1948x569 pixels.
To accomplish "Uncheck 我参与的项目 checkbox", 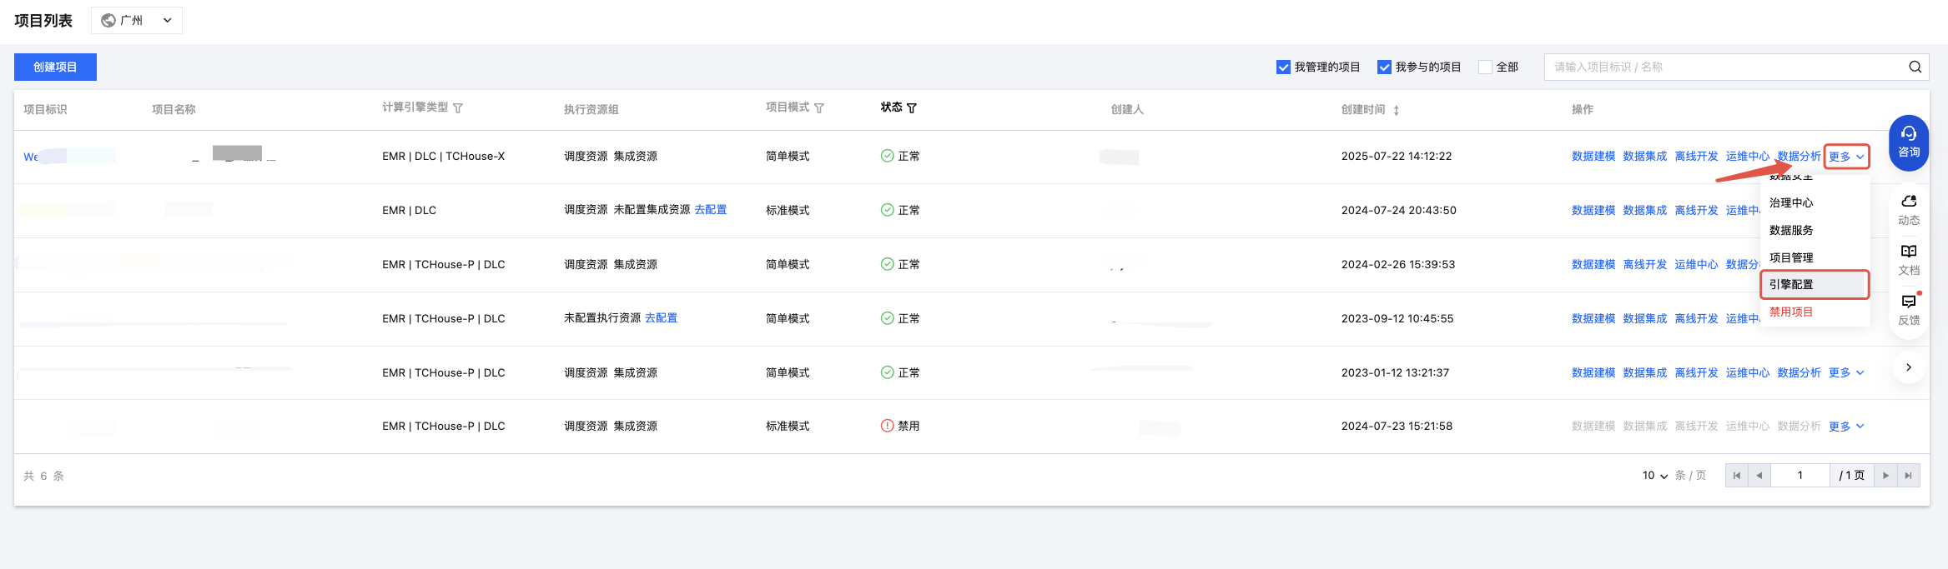I will pos(1384,67).
